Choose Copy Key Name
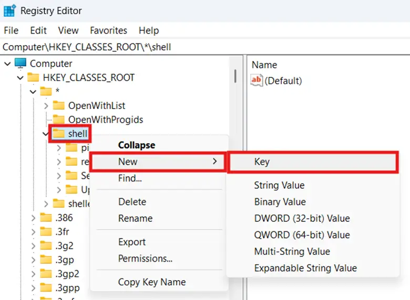Viewport: 410px width, 300px height. [x=159, y=282]
